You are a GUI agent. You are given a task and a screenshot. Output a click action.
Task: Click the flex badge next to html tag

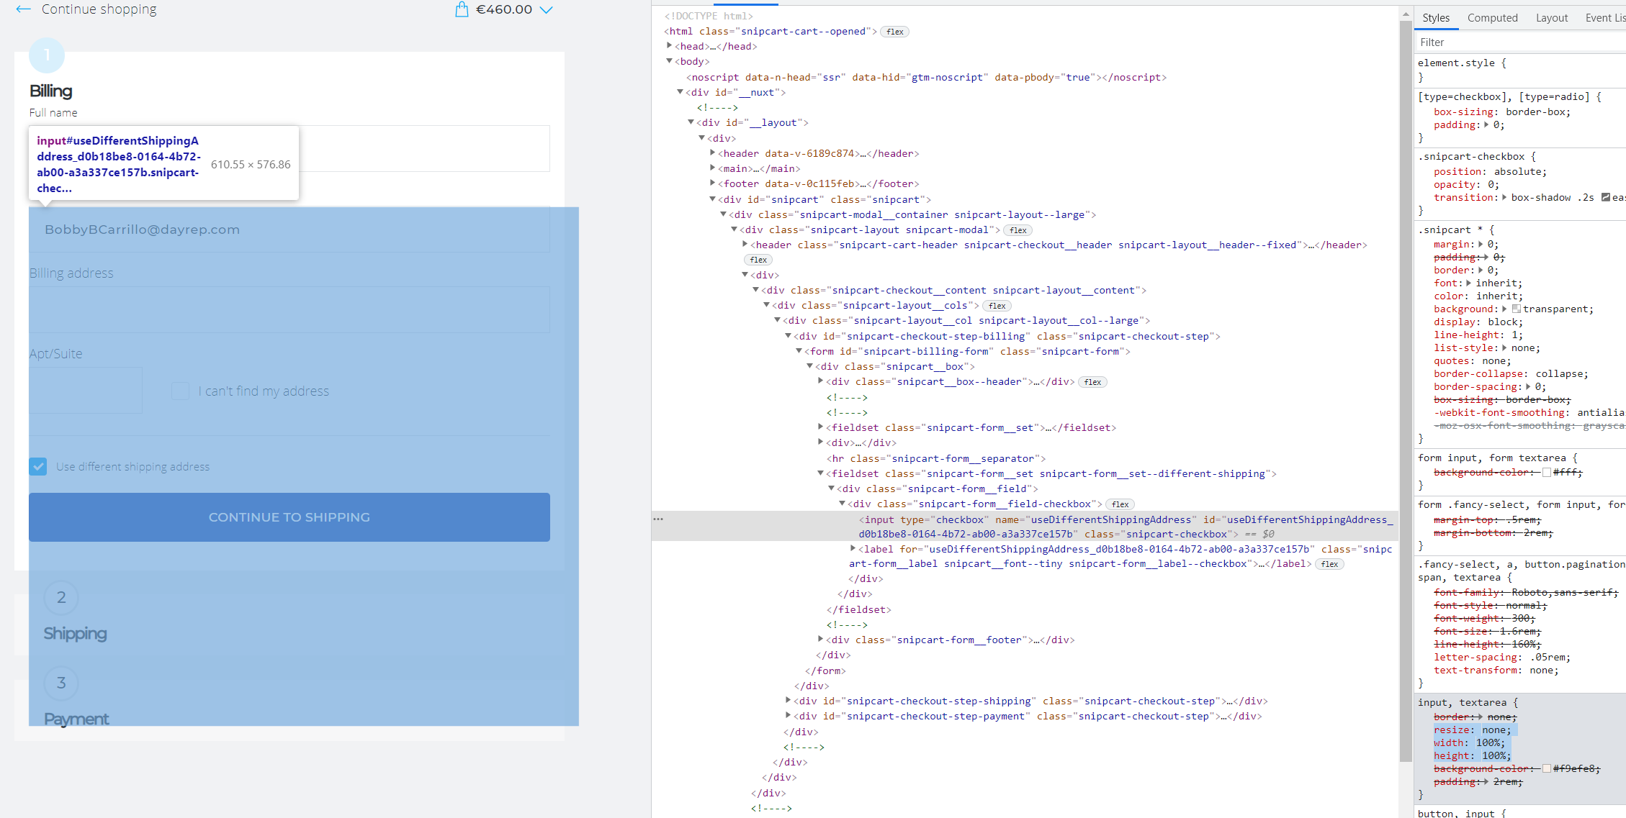[x=895, y=32]
